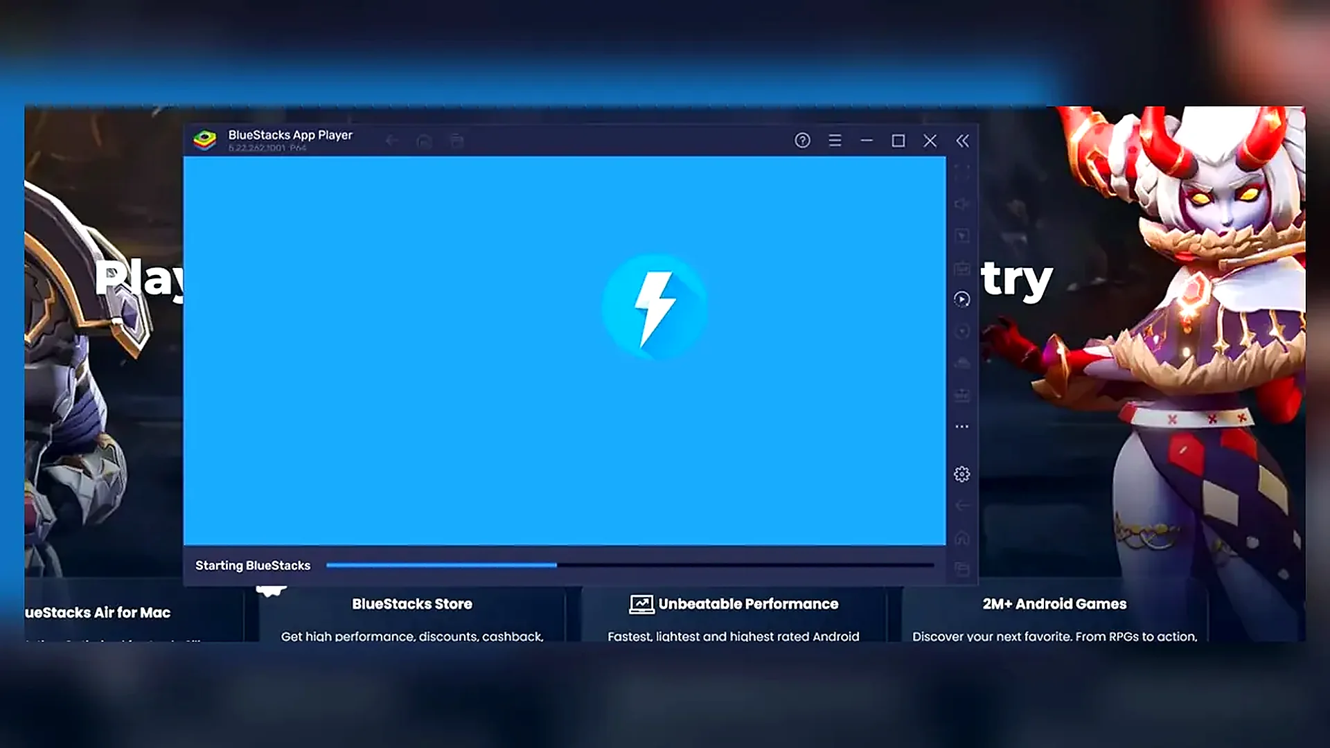Click the Unbeatable Performance chart icon on webpage

[x=641, y=604]
